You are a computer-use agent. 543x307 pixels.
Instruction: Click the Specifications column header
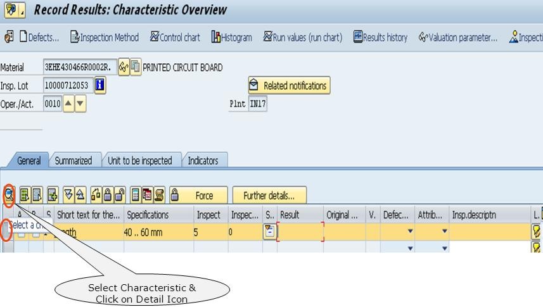point(158,215)
